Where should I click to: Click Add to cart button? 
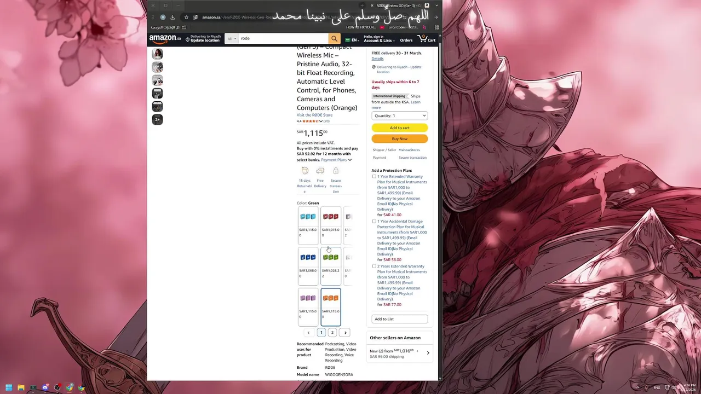(399, 128)
